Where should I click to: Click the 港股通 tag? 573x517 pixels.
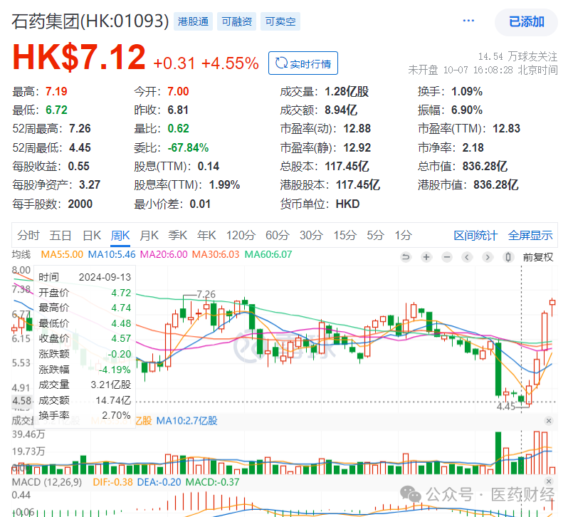[194, 21]
